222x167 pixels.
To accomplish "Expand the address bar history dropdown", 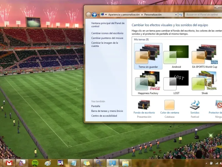I will point(176,15).
